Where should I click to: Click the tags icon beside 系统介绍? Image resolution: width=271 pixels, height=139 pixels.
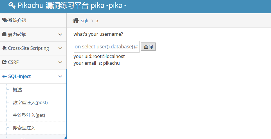[x=5, y=20]
